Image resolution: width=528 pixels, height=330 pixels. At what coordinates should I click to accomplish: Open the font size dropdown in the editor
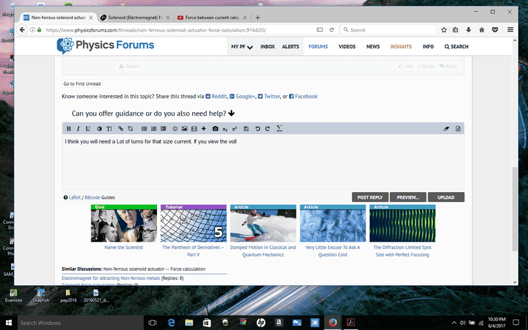click(110, 128)
